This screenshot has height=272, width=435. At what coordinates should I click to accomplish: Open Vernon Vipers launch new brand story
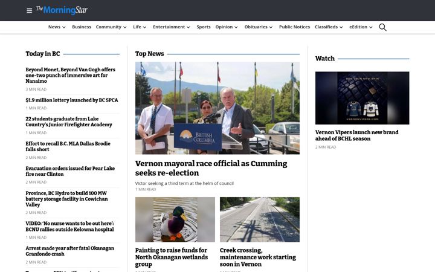(357, 135)
